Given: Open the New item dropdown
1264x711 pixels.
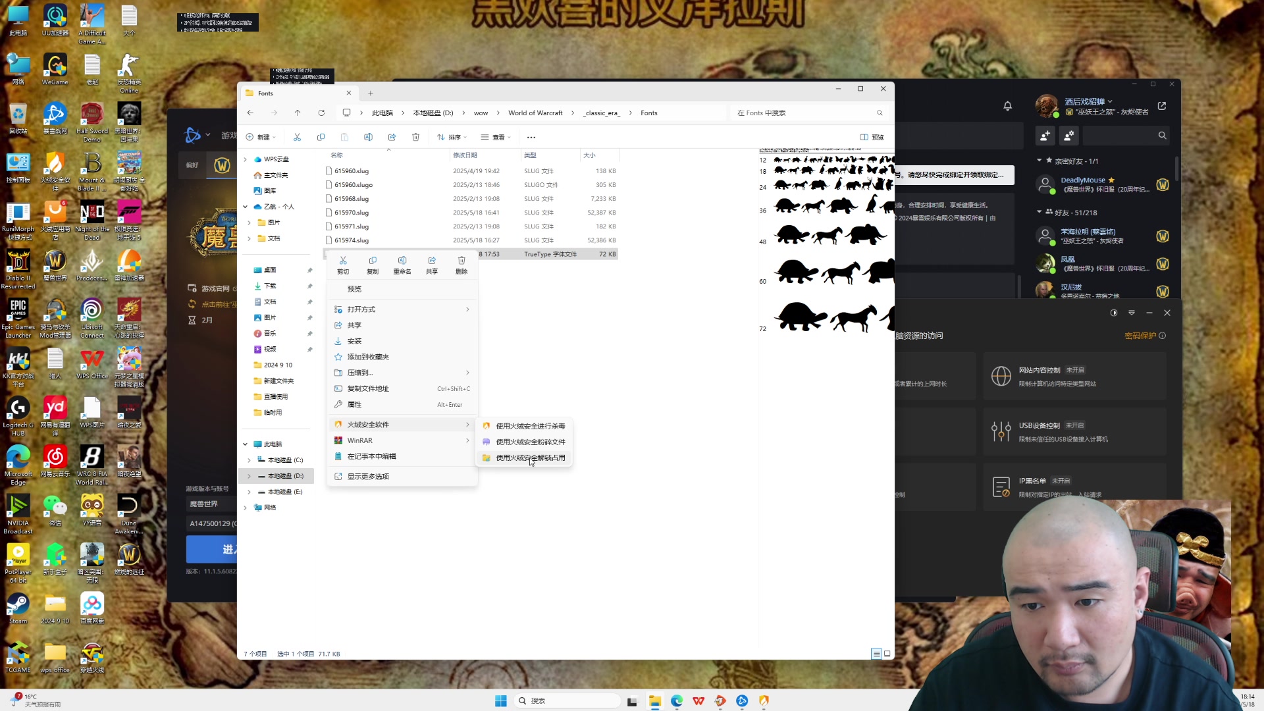Looking at the screenshot, I should [261, 137].
